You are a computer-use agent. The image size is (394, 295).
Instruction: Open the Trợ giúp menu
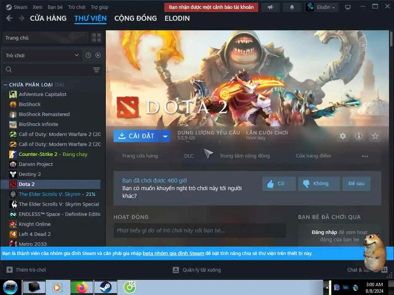click(x=100, y=7)
